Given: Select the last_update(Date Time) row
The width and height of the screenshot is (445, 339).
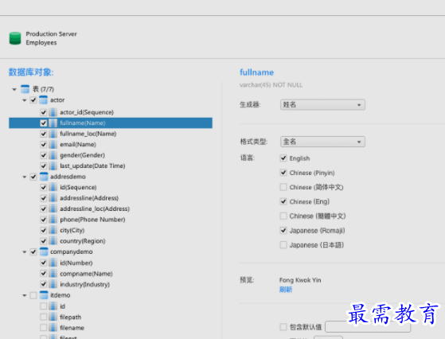Looking at the screenshot, I should click(111, 166).
